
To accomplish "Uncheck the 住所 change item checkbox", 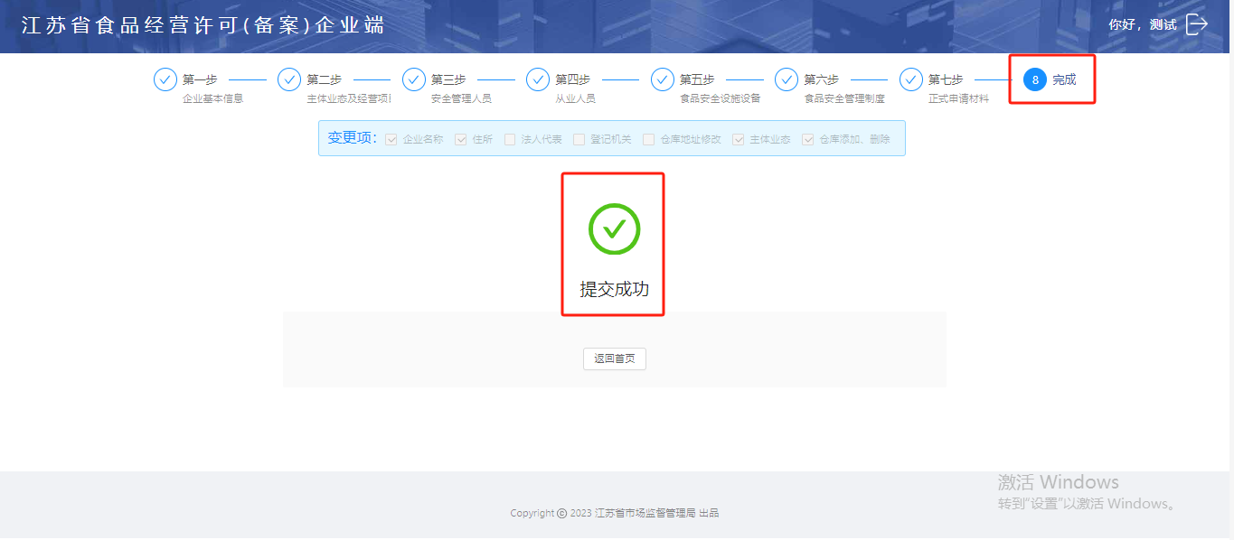I will click(x=461, y=139).
